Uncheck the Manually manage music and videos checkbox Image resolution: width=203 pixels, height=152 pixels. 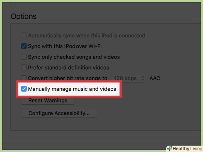pyautogui.click(x=24, y=89)
